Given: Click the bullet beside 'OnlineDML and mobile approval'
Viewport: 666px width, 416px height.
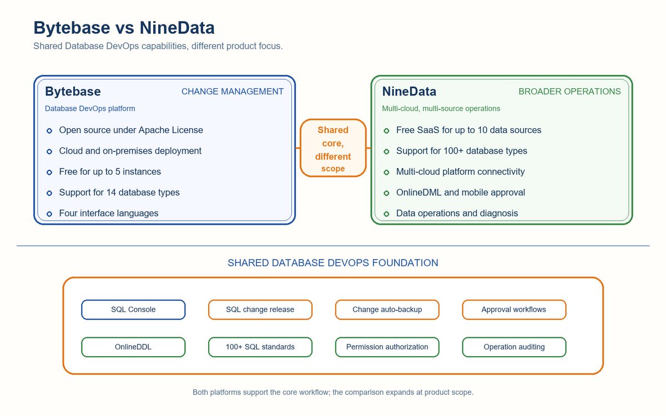Looking at the screenshot, I should click(x=386, y=193).
